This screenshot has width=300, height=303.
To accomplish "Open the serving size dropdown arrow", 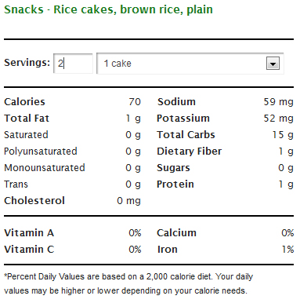I will coord(273,64).
